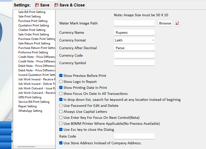The width and height of the screenshot is (206, 149).
Task: Select GRN Print Setting item
Action: [x=30, y=97]
